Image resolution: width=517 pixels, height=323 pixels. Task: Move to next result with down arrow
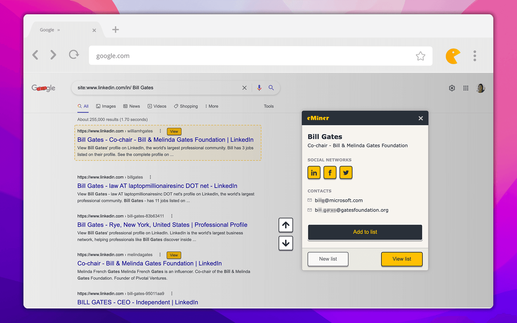click(286, 243)
